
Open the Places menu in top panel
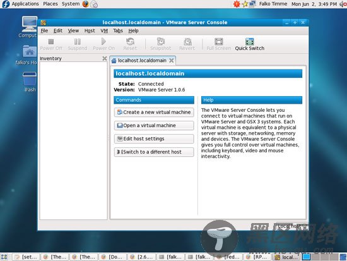[x=50, y=4]
